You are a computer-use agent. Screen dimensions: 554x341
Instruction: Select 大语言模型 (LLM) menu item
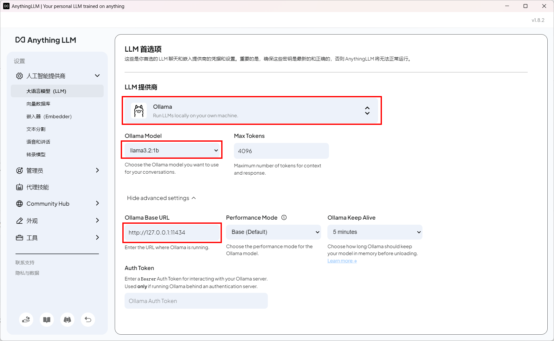tap(57, 91)
